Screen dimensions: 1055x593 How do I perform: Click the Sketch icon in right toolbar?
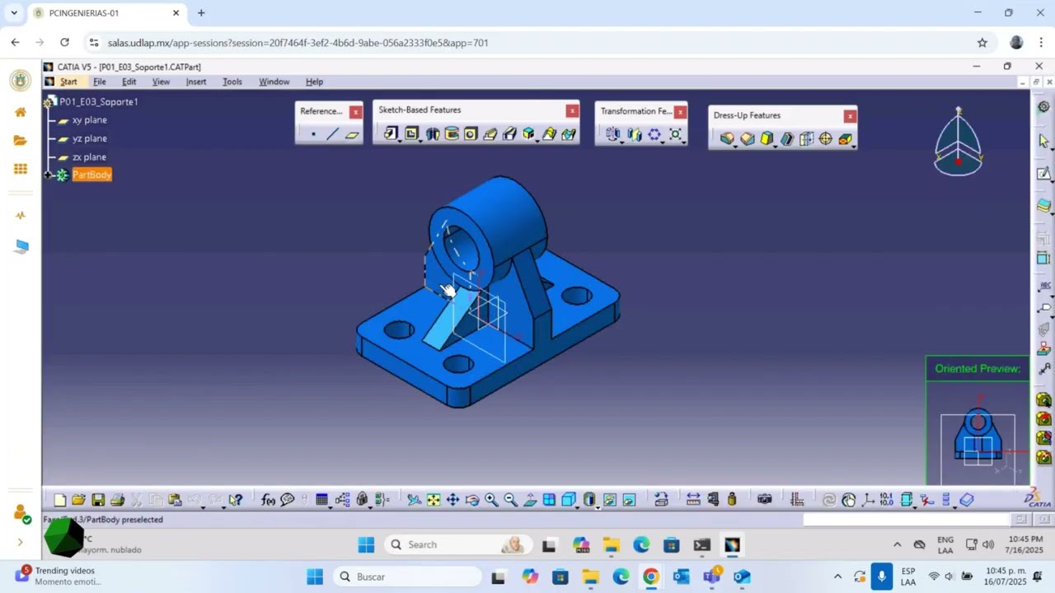tap(1043, 173)
